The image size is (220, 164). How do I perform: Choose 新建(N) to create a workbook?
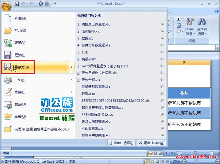[x=38, y=18]
